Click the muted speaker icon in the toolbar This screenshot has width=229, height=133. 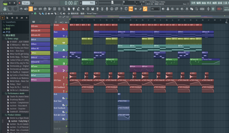coord(163,9)
